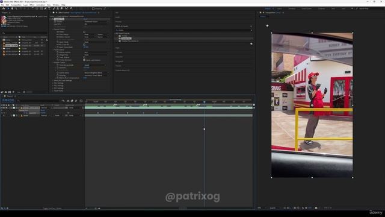Select Comp 1 item in Project panel
Screen dimensions: 385x217
click(x=8, y=40)
